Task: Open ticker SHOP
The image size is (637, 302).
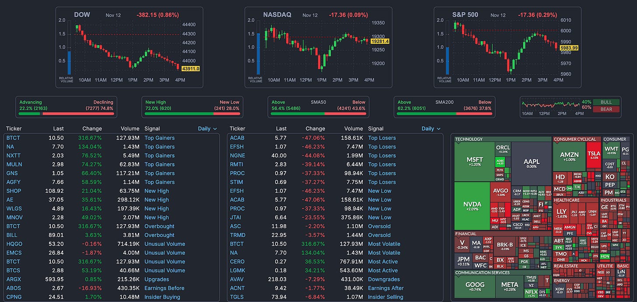Action: click(x=14, y=191)
